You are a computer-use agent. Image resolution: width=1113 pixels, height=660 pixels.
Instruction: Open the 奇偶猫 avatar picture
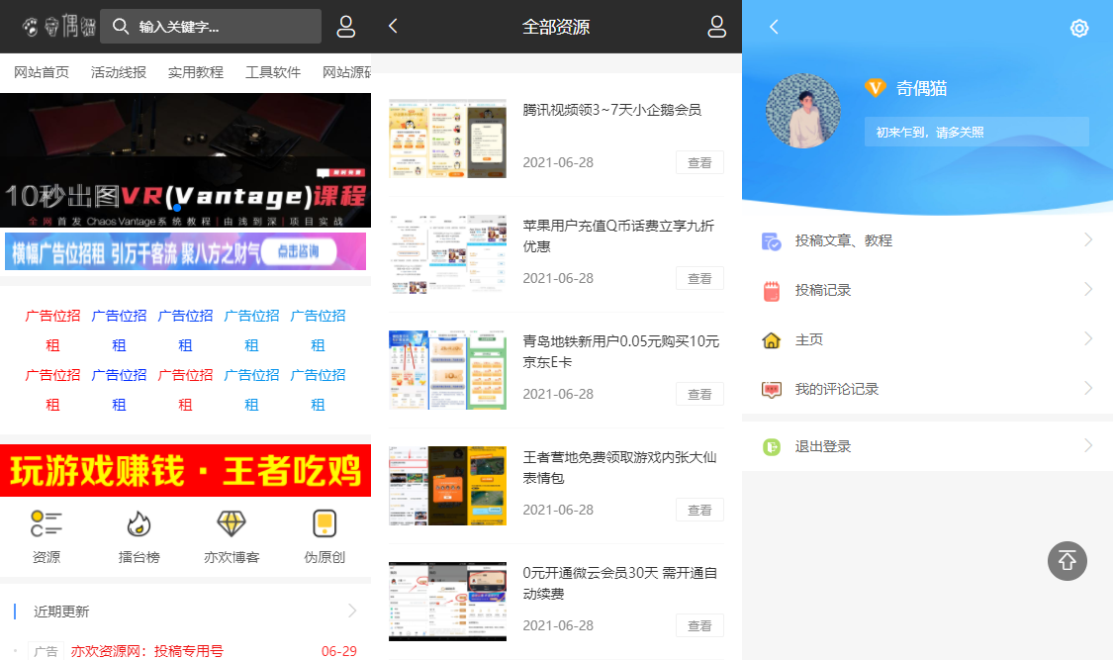tap(802, 111)
